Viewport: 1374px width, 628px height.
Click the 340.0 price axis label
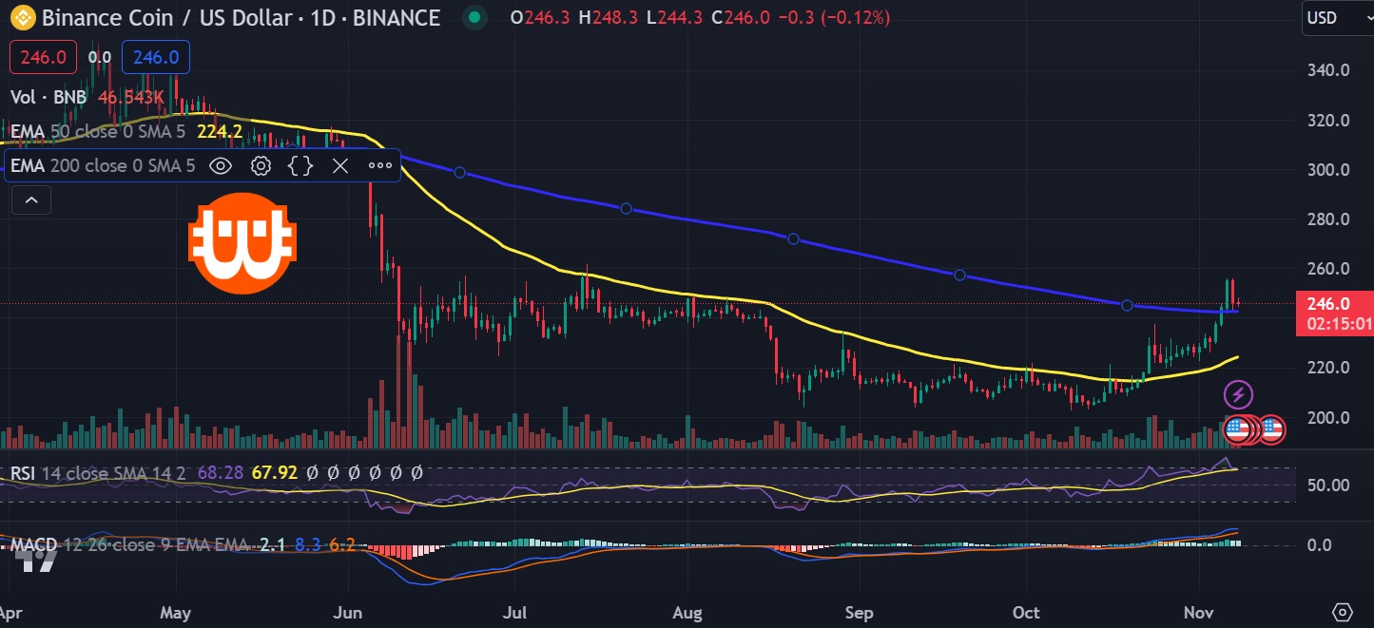point(1330,70)
